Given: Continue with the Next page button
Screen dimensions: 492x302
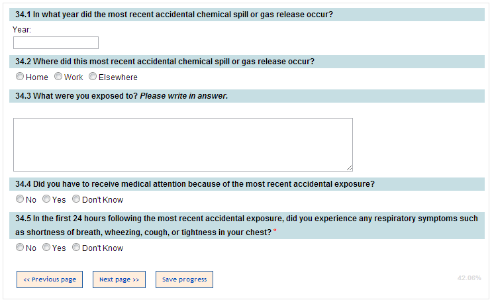Looking at the screenshot, I should 119,279.
